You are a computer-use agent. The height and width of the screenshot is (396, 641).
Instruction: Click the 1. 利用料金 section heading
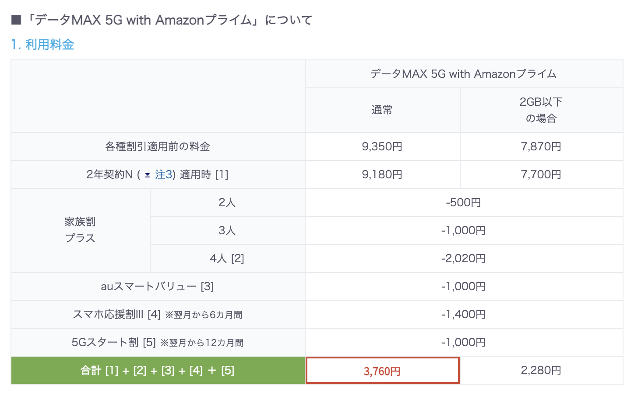[x=43, y=45]
